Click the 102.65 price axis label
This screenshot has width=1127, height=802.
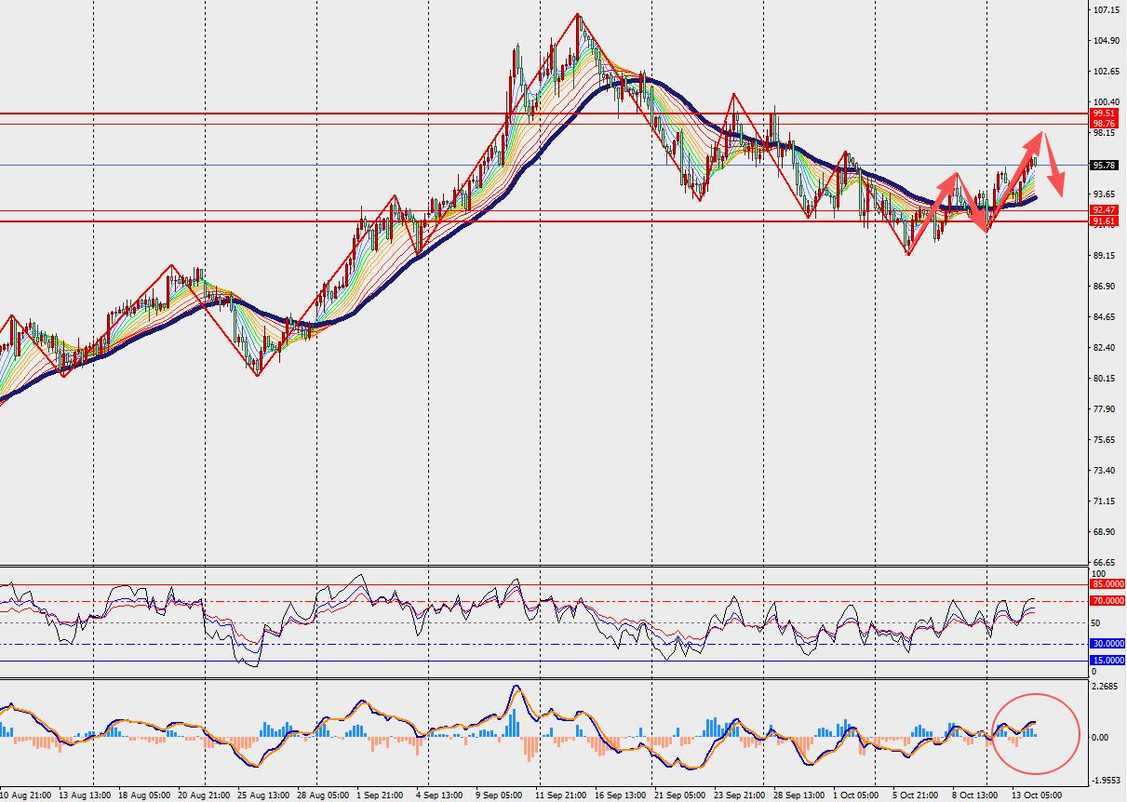pyautogui.click(x=1107, y=72)
